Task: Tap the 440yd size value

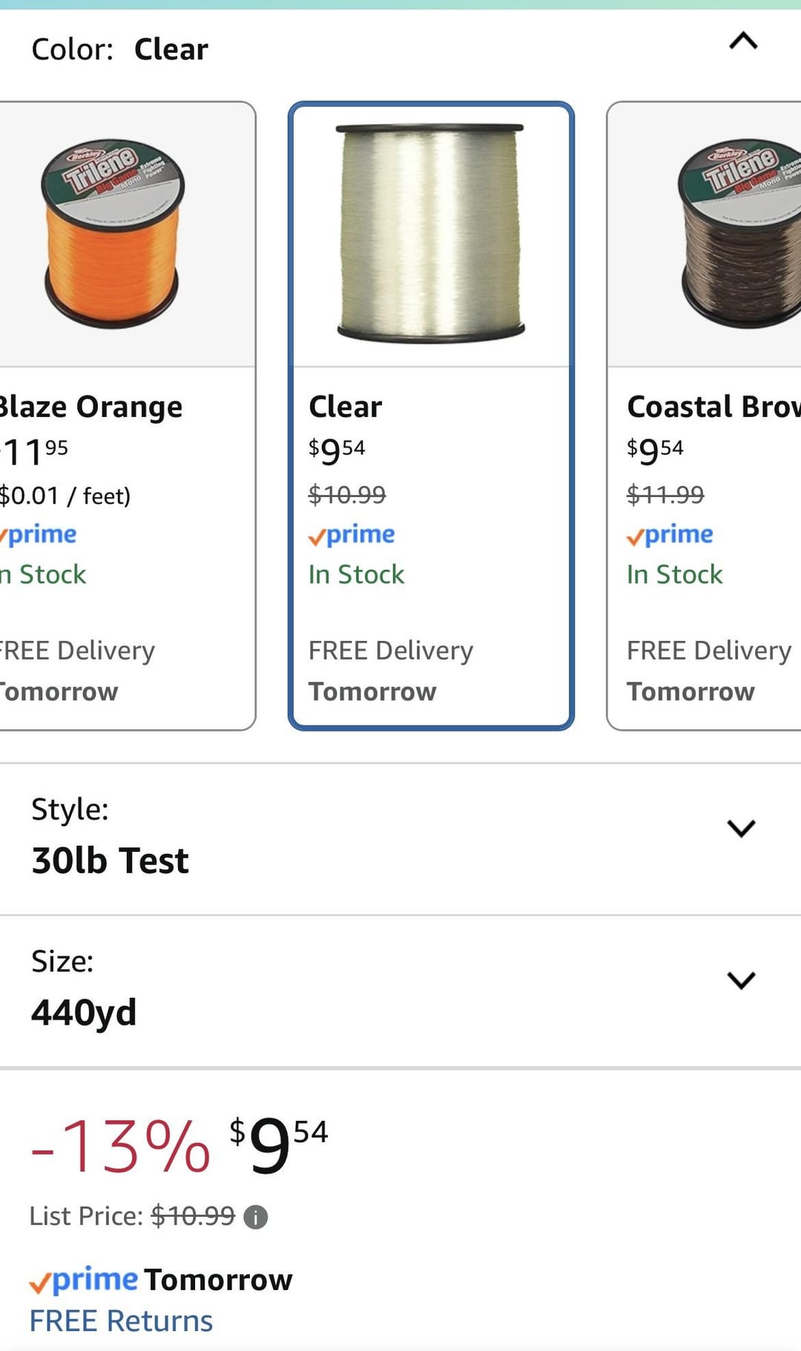Action: click(x=84, y=1012)
